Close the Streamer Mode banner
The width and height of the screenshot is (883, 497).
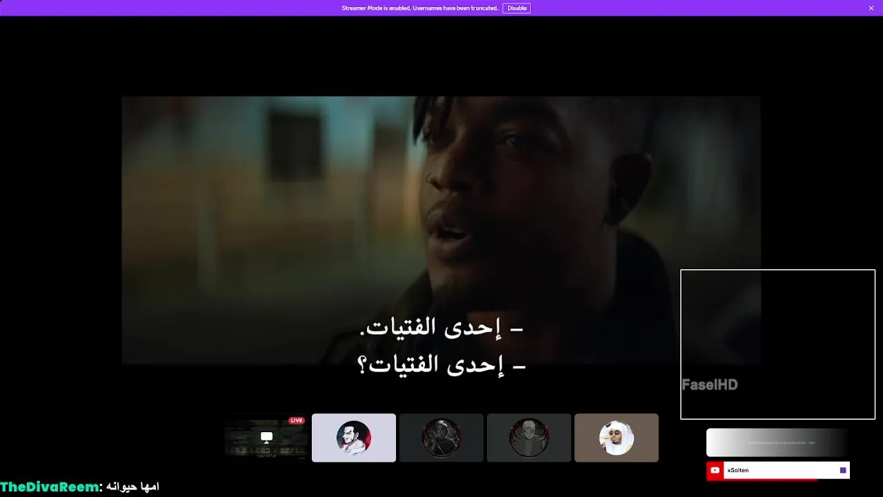point(871,8)
